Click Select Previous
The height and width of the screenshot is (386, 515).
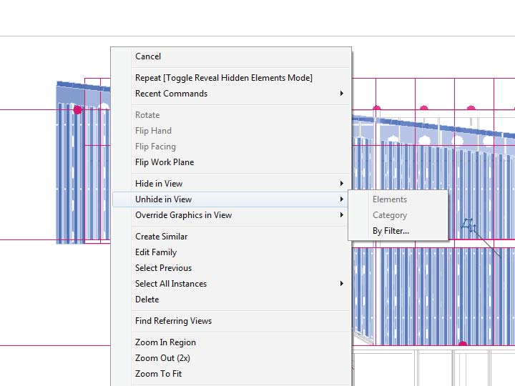point(163,268)
